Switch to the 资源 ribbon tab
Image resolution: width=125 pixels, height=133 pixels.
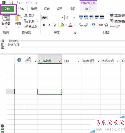[34, 9]
